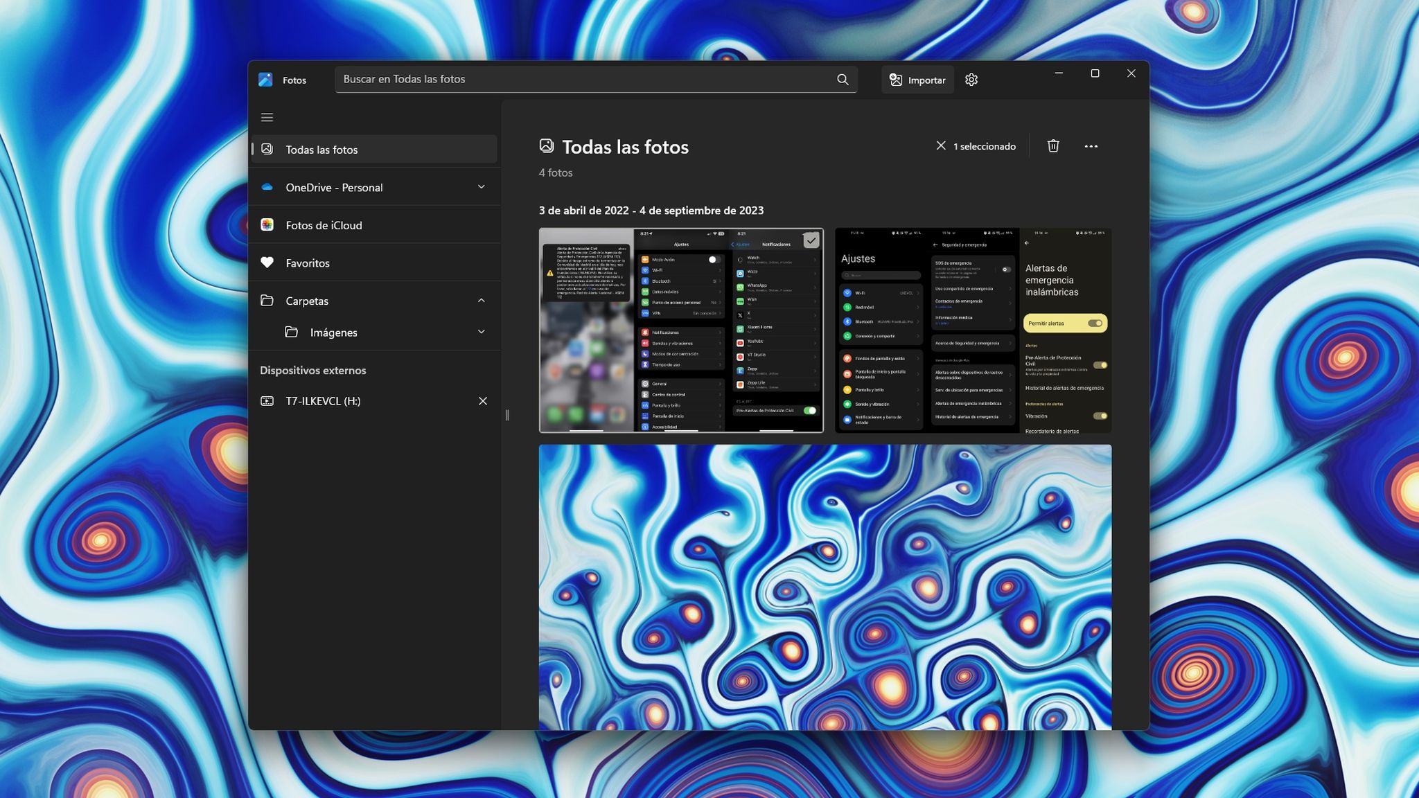Uncheck the selected phone screenshot

[x=811, y=240]
